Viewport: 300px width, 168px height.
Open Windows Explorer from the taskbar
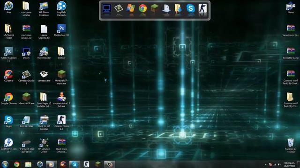[x=28, y=164]
